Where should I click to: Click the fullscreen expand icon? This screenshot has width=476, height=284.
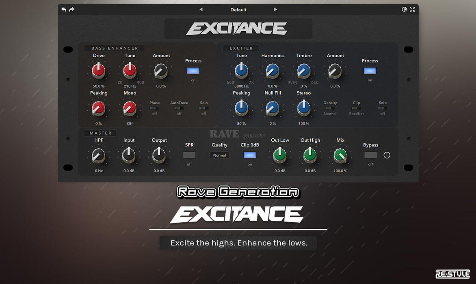pos(412,9)
